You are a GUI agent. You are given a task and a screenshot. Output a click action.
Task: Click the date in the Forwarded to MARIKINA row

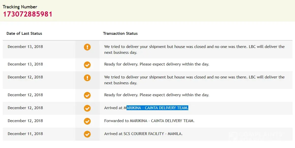(x=25, y=121)
